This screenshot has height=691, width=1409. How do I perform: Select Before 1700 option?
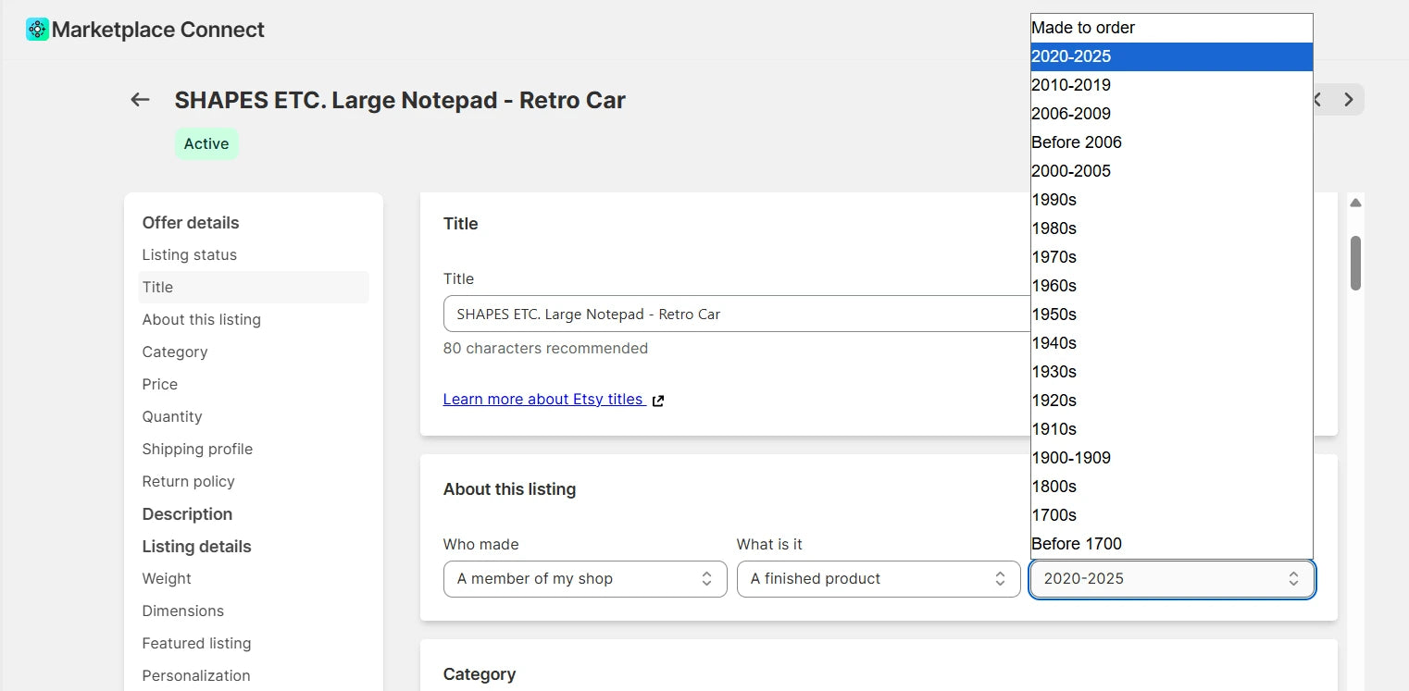point(1172,544)
